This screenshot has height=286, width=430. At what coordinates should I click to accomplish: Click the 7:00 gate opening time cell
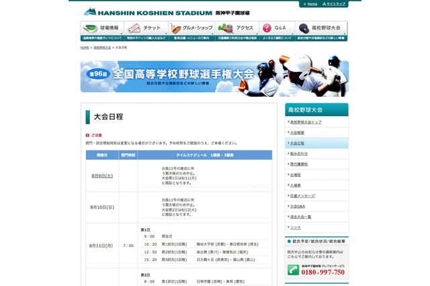128,246
